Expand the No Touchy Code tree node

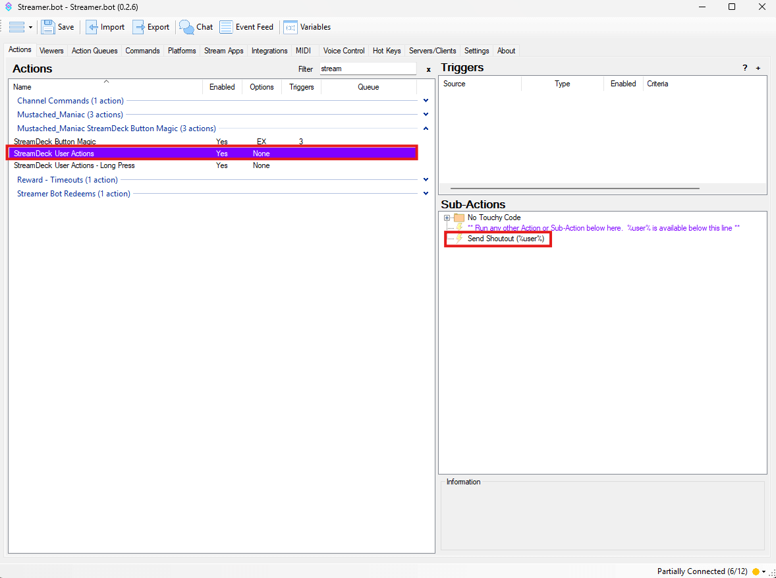[447, 217]
